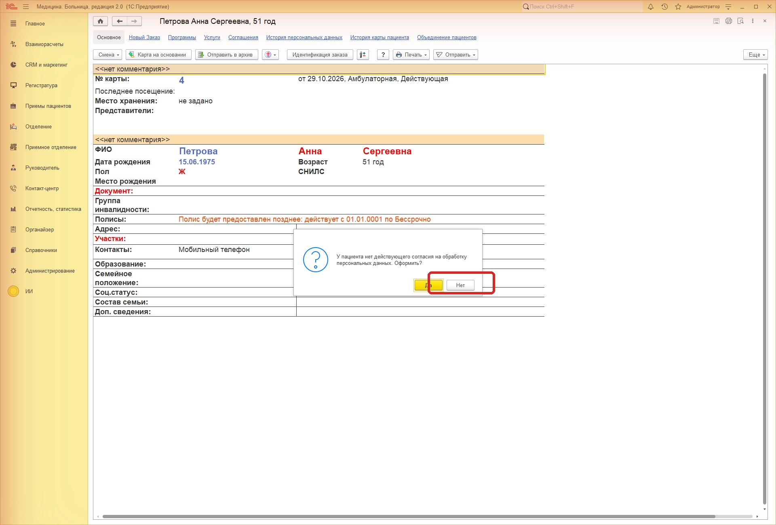Click the Идентификация заказа button
Screen dimensions: 776x525
pyautogui.click(x=320, y=55)
